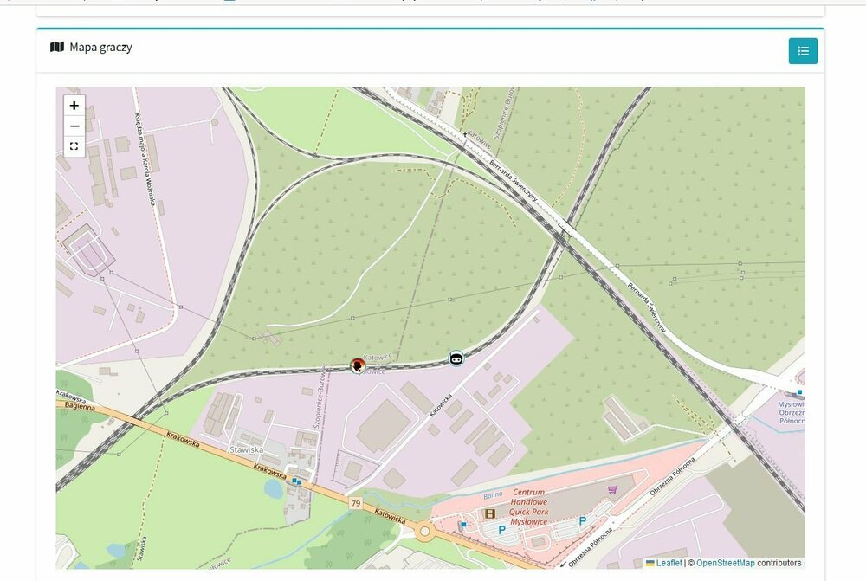Image resolution: width=866 pixels, height=581 pixels.
Task: Zoom out the map with minus button
Action: [x=74, y=126]
